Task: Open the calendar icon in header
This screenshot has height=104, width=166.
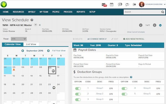Action: pyautogui.click(x=112, y=4)
